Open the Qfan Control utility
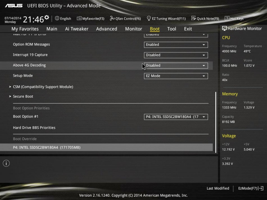Image resolution: width=267 pixels, height=200 pixels. (125, 19)
